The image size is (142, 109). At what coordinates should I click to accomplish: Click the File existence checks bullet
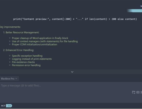point(23,62)
